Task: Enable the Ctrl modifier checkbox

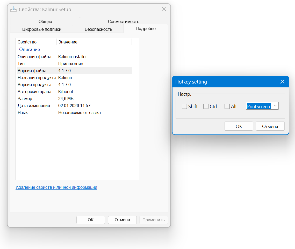Action: coord(206,106)
